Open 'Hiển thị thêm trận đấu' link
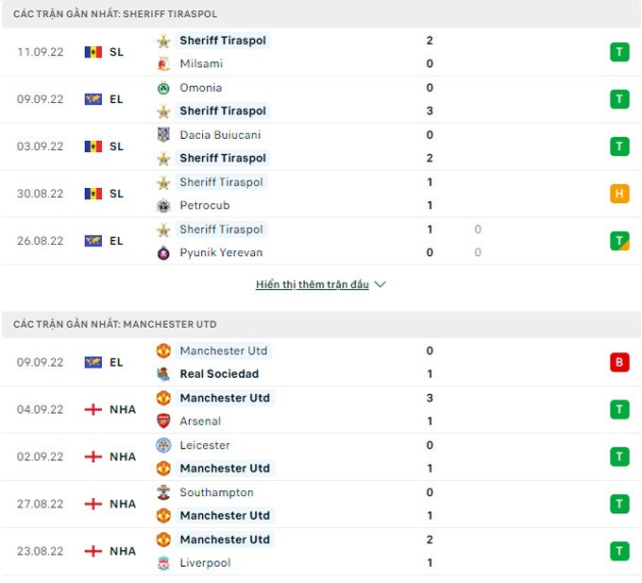This screenshot has height=583, width=642. [312, 284]
